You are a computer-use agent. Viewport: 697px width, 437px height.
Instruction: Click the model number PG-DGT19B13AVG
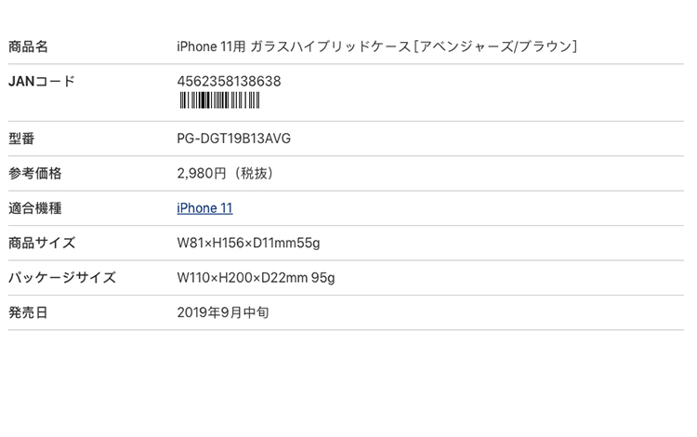point(234,139)
